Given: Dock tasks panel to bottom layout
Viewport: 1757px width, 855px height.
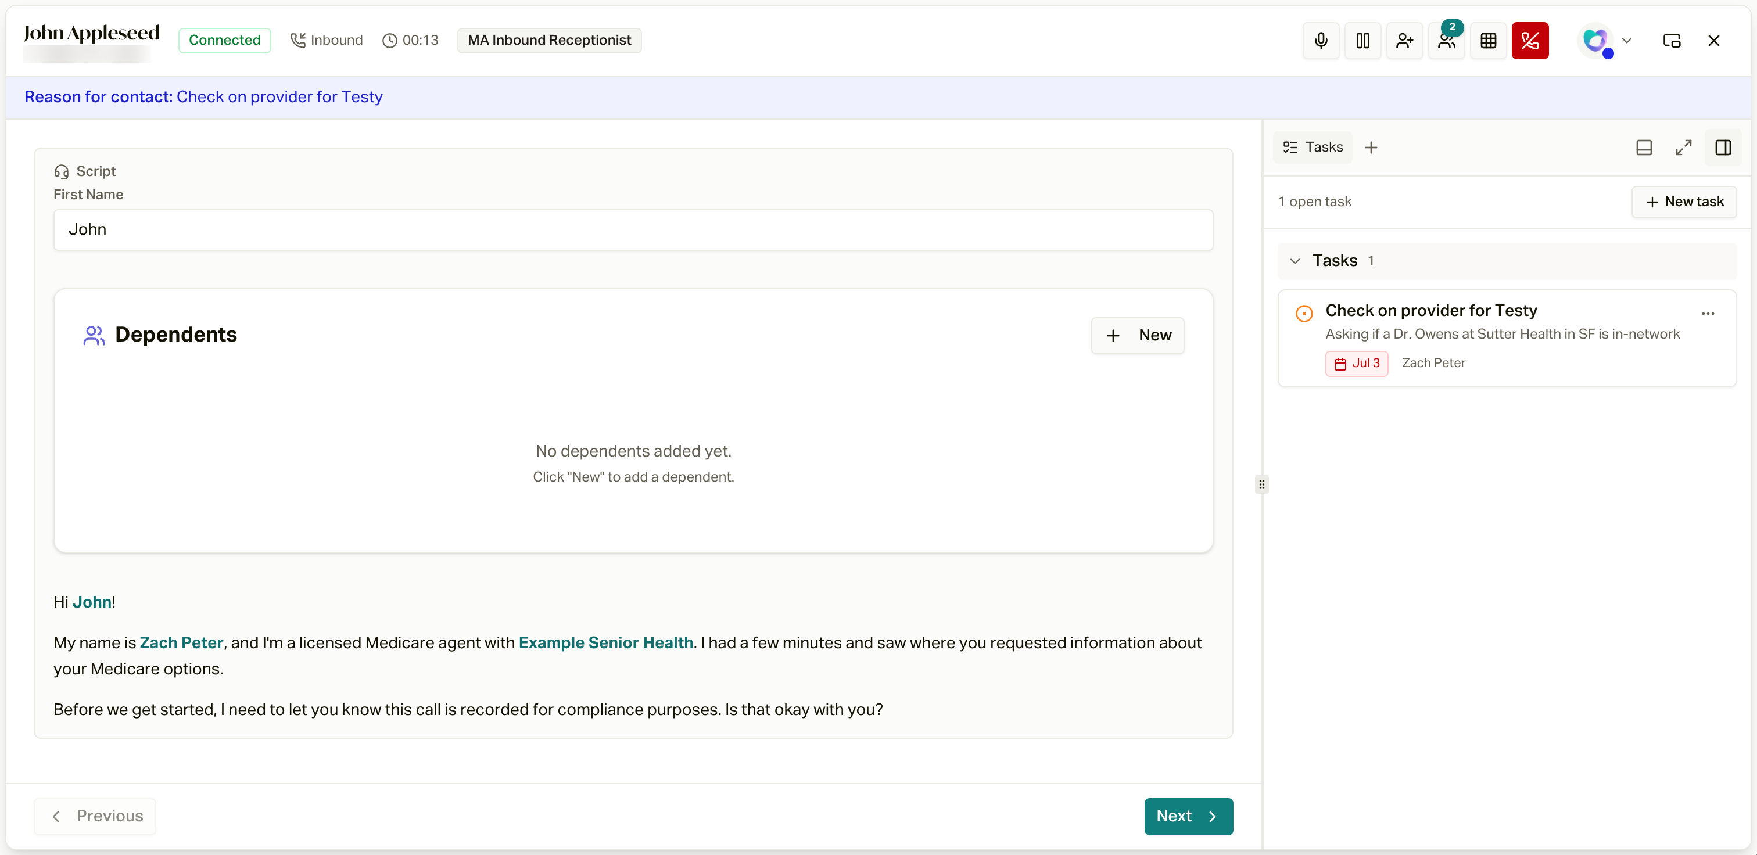Looking at the screenshot, I should coord(1644,148).
